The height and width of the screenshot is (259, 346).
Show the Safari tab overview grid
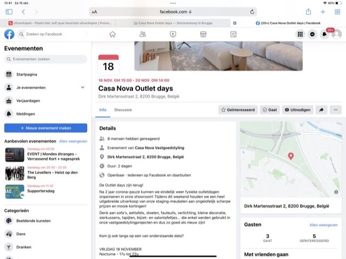337,12
